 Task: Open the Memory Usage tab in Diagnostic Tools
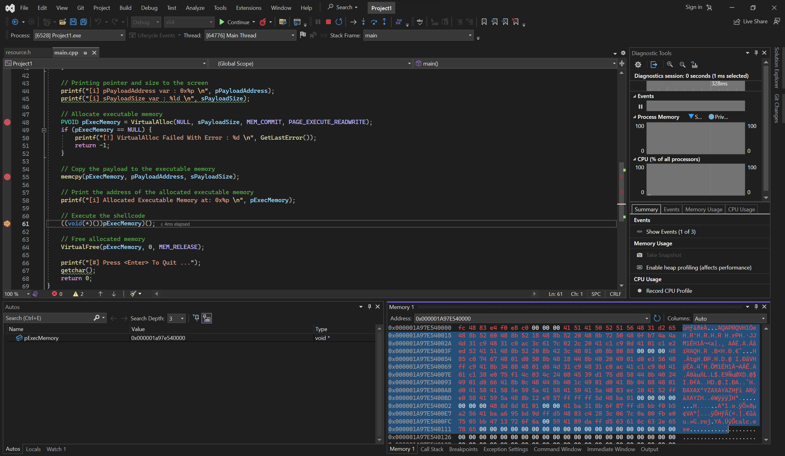coord(703,209)
